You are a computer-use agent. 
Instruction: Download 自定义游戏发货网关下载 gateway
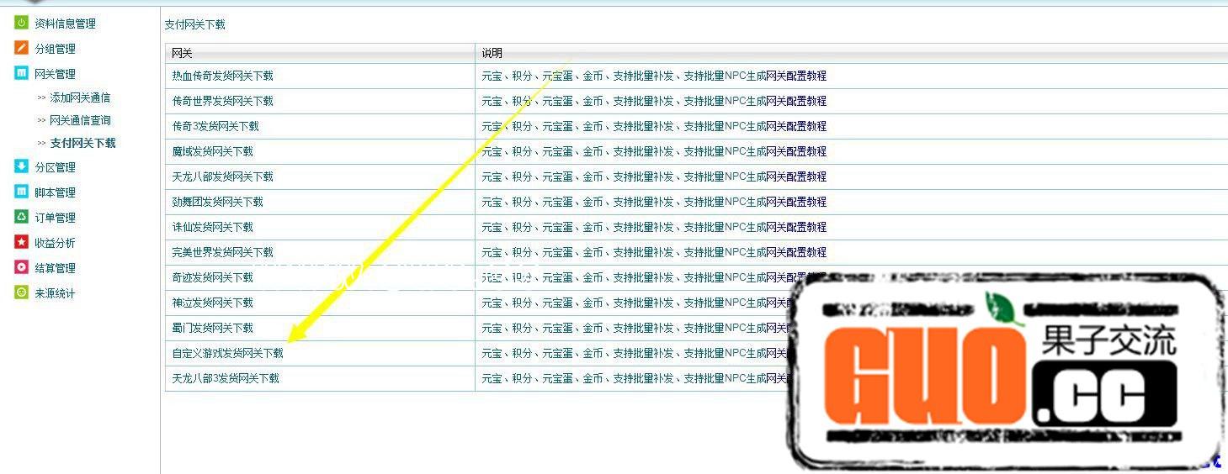(227, 354)
